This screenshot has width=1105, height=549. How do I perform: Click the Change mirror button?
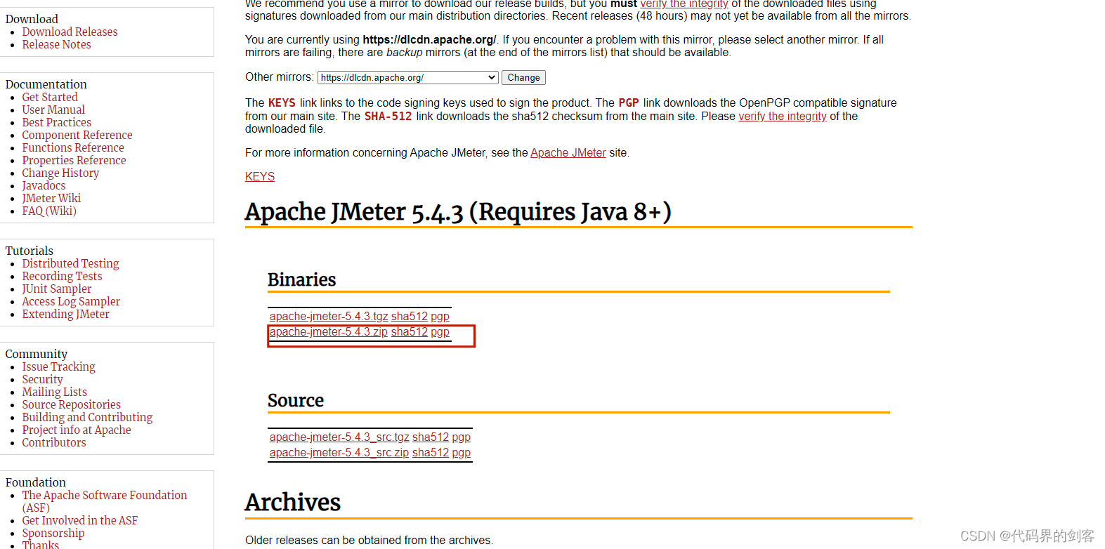point(524,77)
